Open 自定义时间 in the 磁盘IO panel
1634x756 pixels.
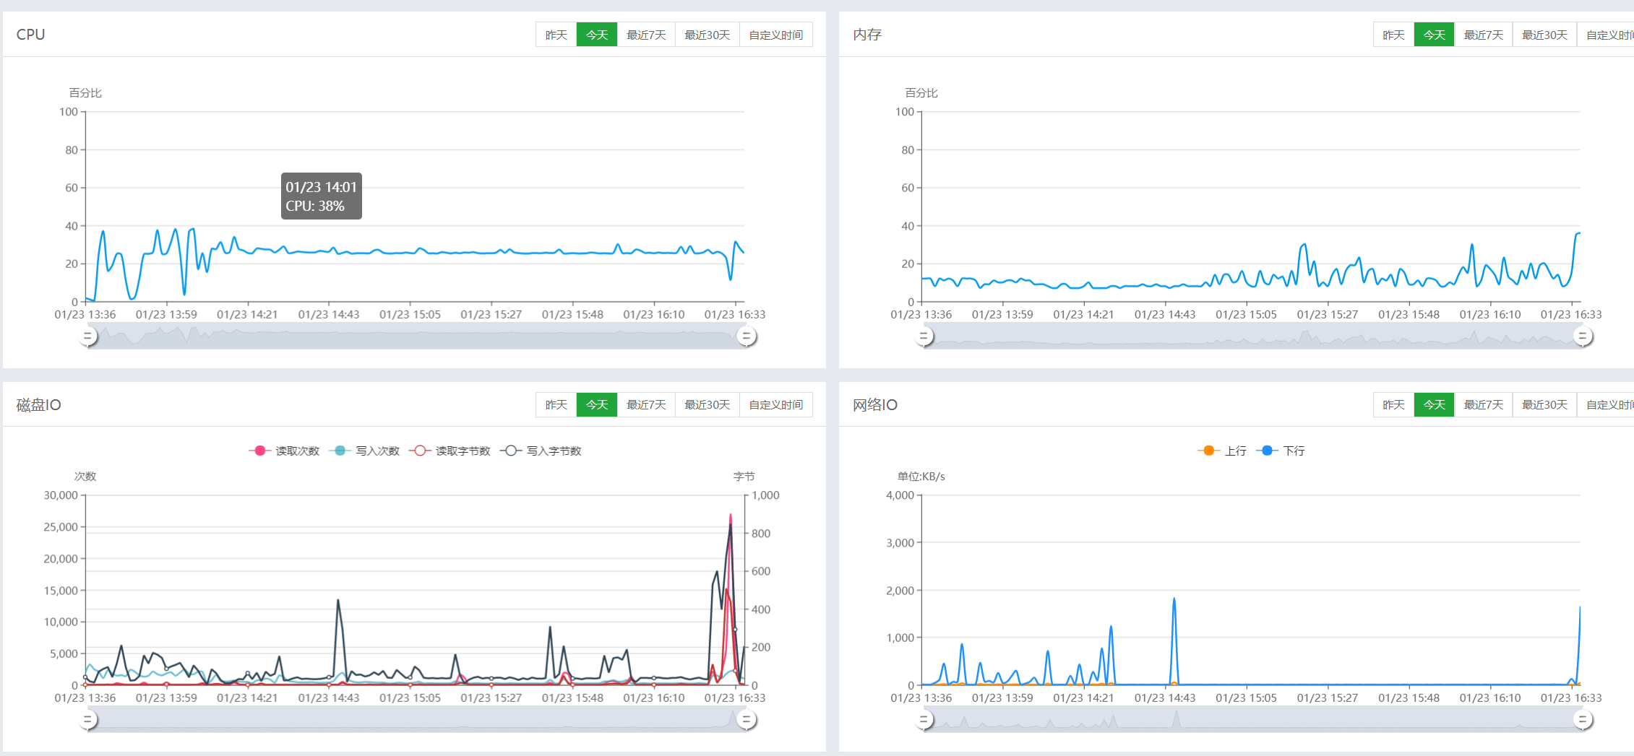coord(775,404)
